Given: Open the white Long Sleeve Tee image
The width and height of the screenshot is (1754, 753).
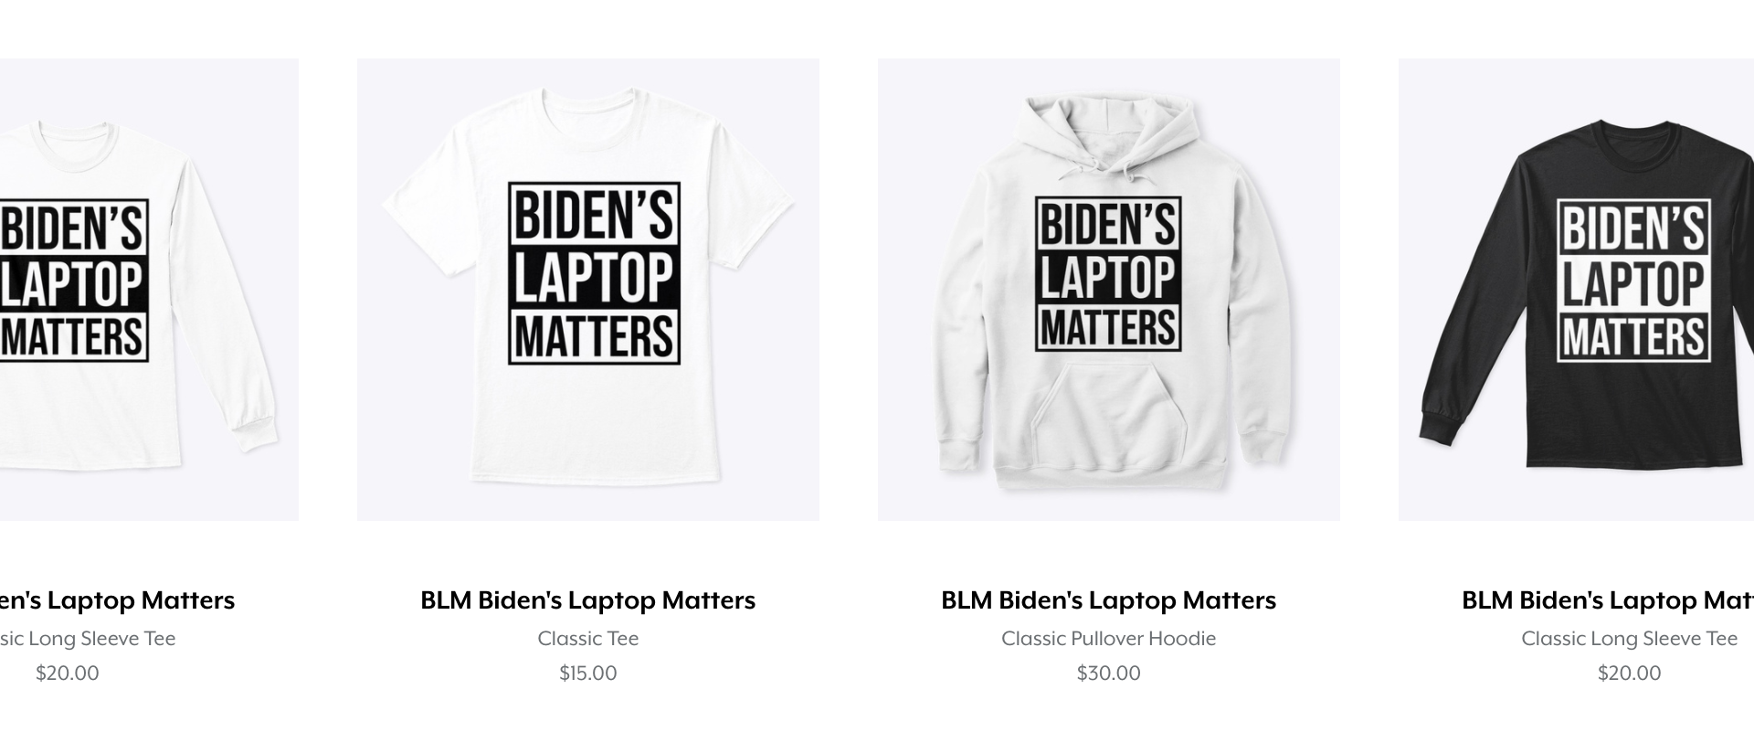Looking at the screenshot, I should (x=149, y=290).
